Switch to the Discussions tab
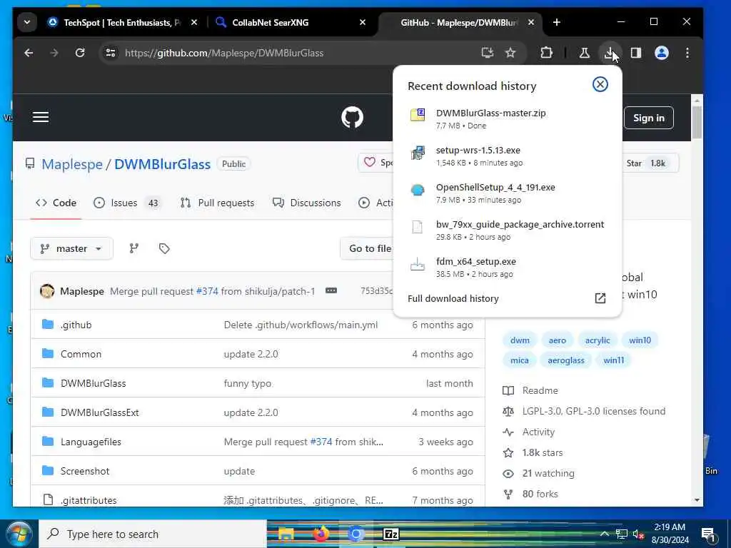The height and width of the screenshot is (548, 731). (307, 203)
